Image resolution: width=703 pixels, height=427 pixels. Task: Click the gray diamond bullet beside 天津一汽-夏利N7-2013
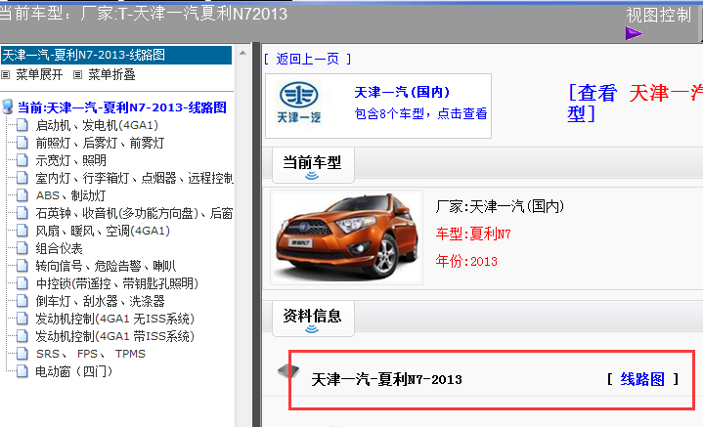pyautogui.click(x=287, y=370)
